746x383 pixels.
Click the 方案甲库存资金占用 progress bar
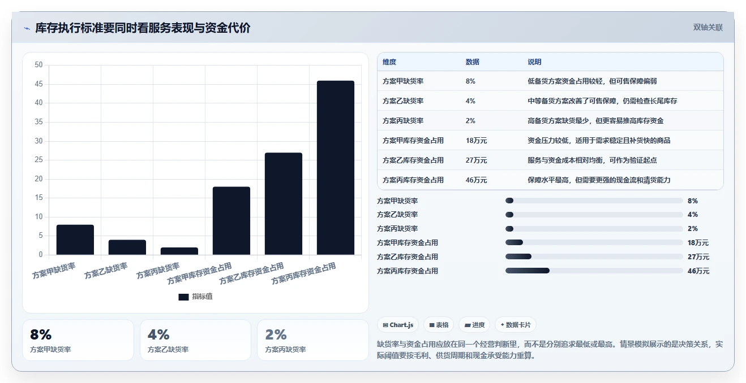(594, 243)
